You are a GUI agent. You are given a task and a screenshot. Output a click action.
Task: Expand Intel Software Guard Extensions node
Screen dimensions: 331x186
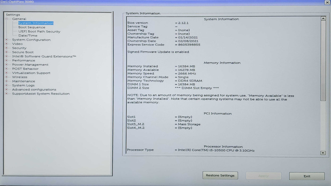pos(7,56)
